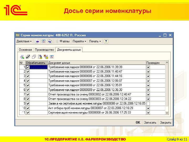Click the uncheck all boxes icon
The width and height of the screenshot is (189, 142).
click(x=34, y=57)
